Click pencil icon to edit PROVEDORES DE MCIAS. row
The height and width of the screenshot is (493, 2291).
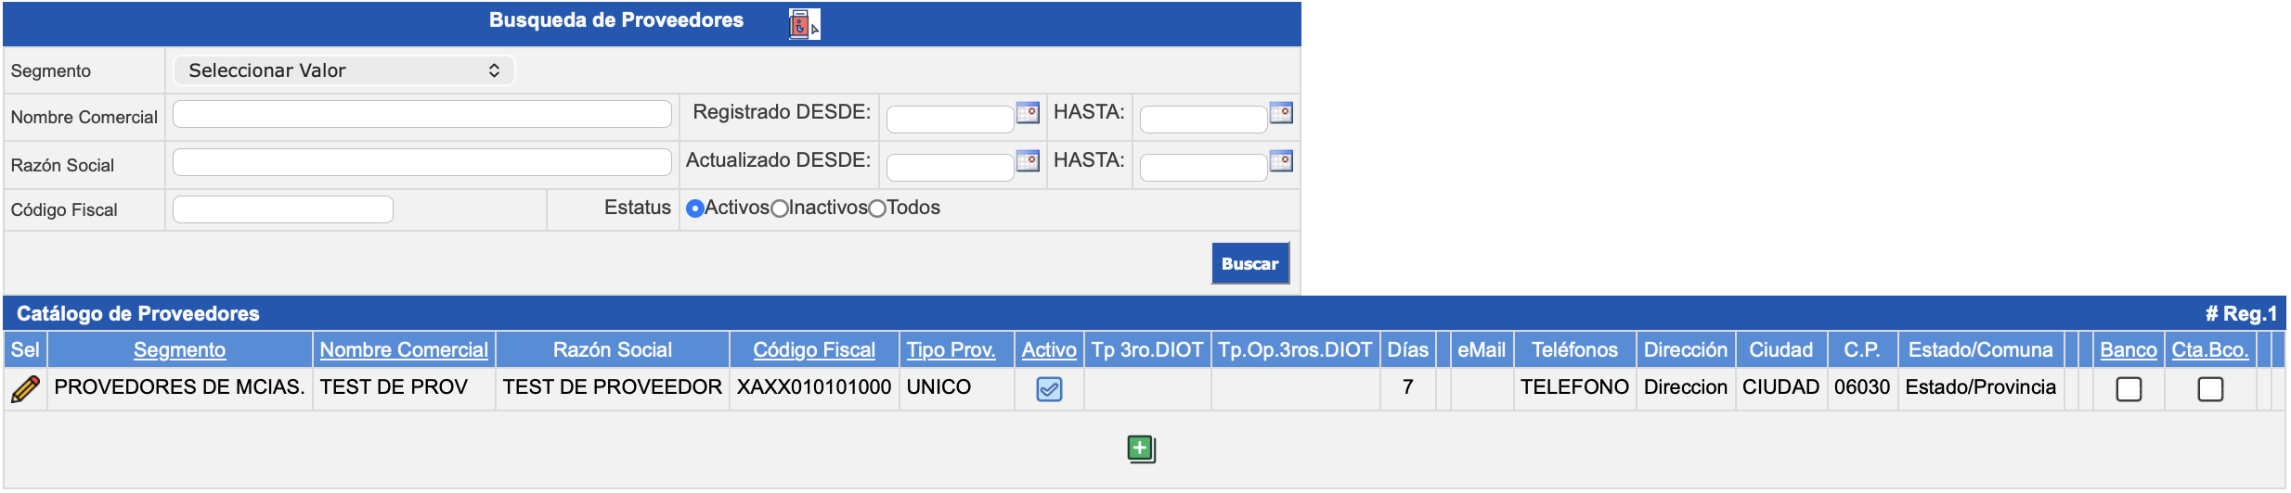pyautogui.click(x=25, y=389)
